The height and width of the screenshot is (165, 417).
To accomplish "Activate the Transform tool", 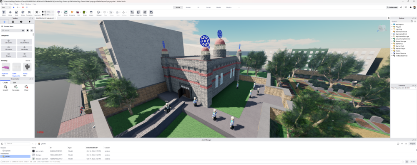I will tap(29, 13).
